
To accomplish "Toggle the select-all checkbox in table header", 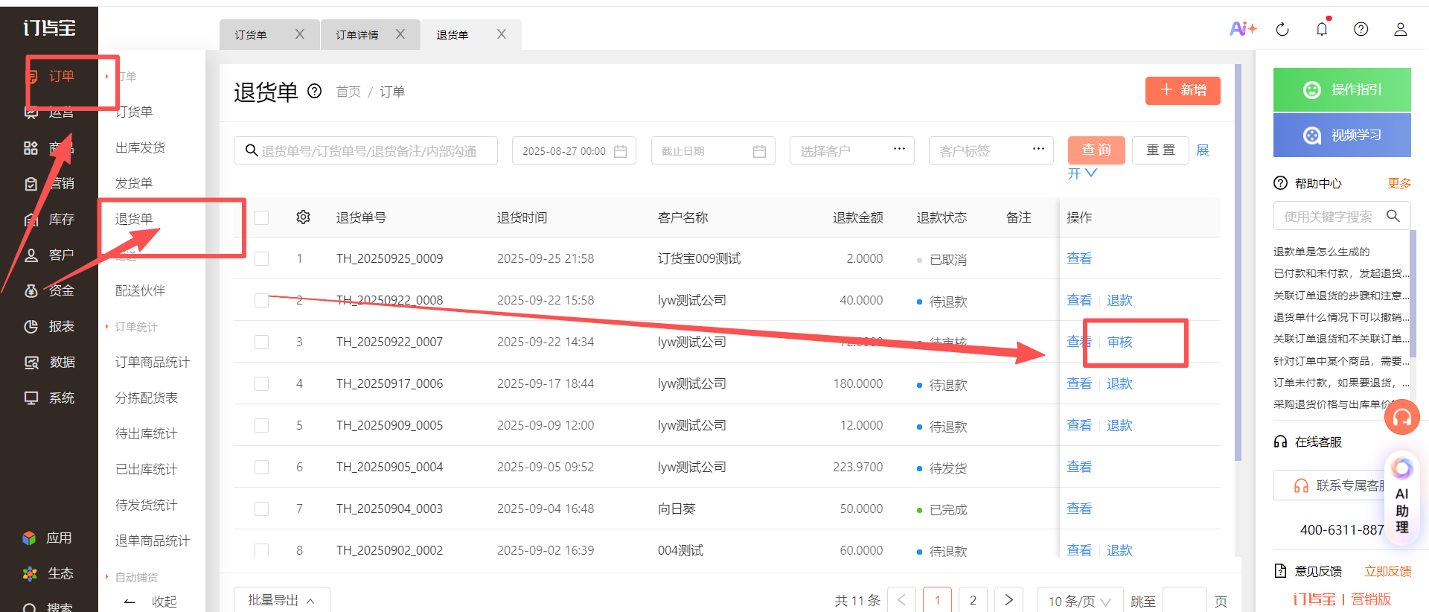I will (262, 217).
